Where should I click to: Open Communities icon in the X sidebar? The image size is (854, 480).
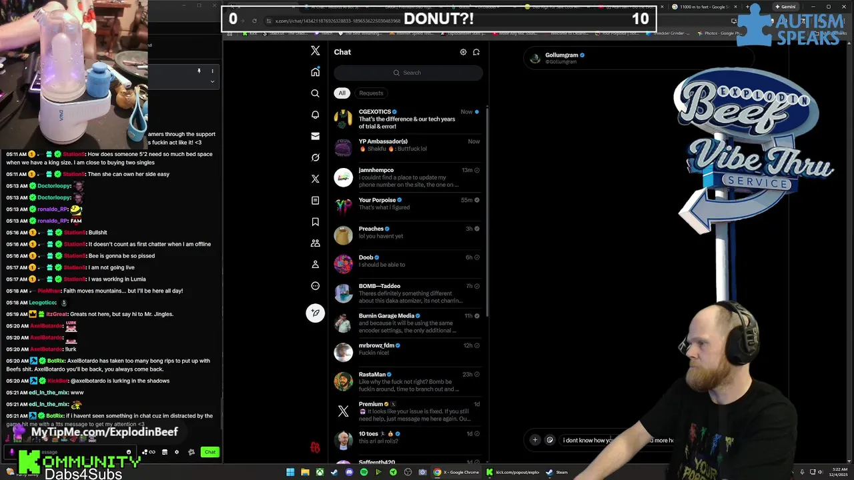pyautogui.click(x=316, y=243)
